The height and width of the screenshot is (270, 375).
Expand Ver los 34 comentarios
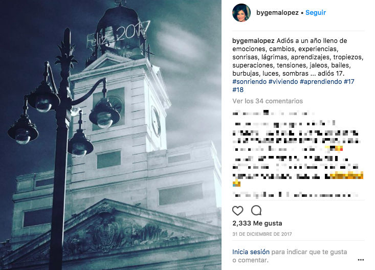pyautogui.click(x=268, y=101)
